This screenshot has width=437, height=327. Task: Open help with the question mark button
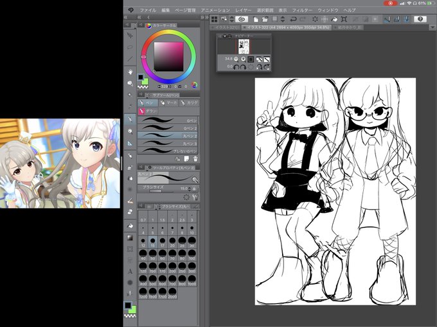click(x=420, y=19)
